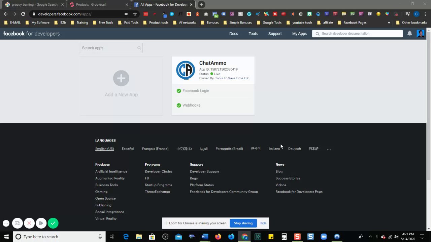Open the Tools To Save Time LLC link
The width and height of the screenshot is (431, 242).
[232, 78]
